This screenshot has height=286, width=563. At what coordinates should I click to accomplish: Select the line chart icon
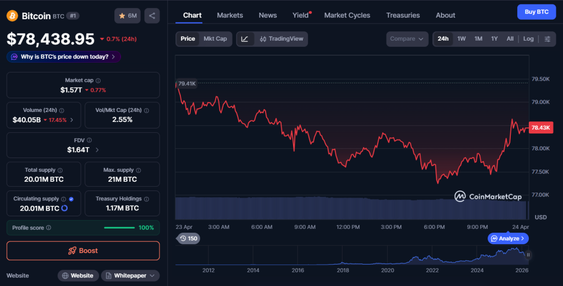[245, 39]
